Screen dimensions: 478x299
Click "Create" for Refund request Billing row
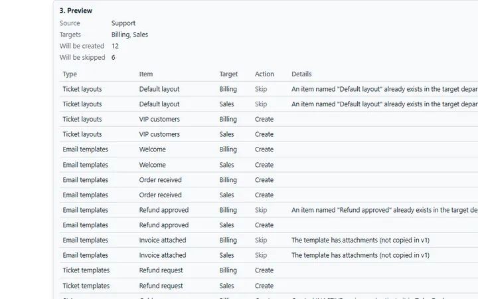[x=264, y=270]
